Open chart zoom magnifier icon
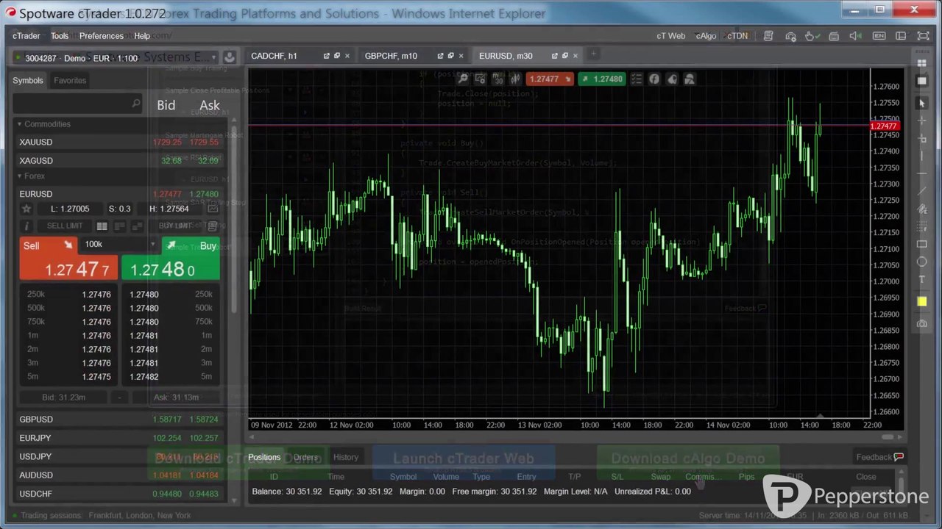 click(x=464, y=79)
